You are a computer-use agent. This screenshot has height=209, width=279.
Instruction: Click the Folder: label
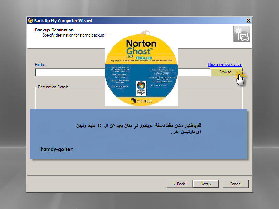[40, 65]
